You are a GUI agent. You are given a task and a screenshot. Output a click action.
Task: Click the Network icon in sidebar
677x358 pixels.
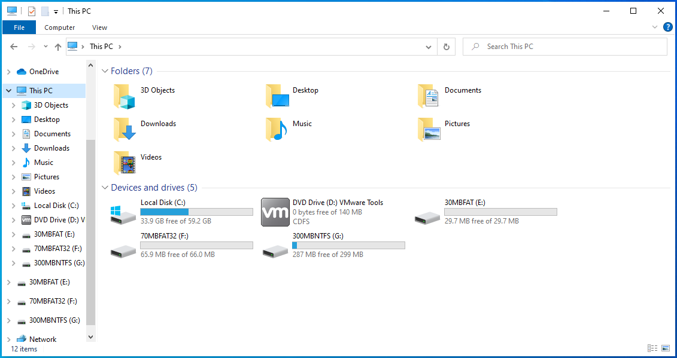coord(22,339)
